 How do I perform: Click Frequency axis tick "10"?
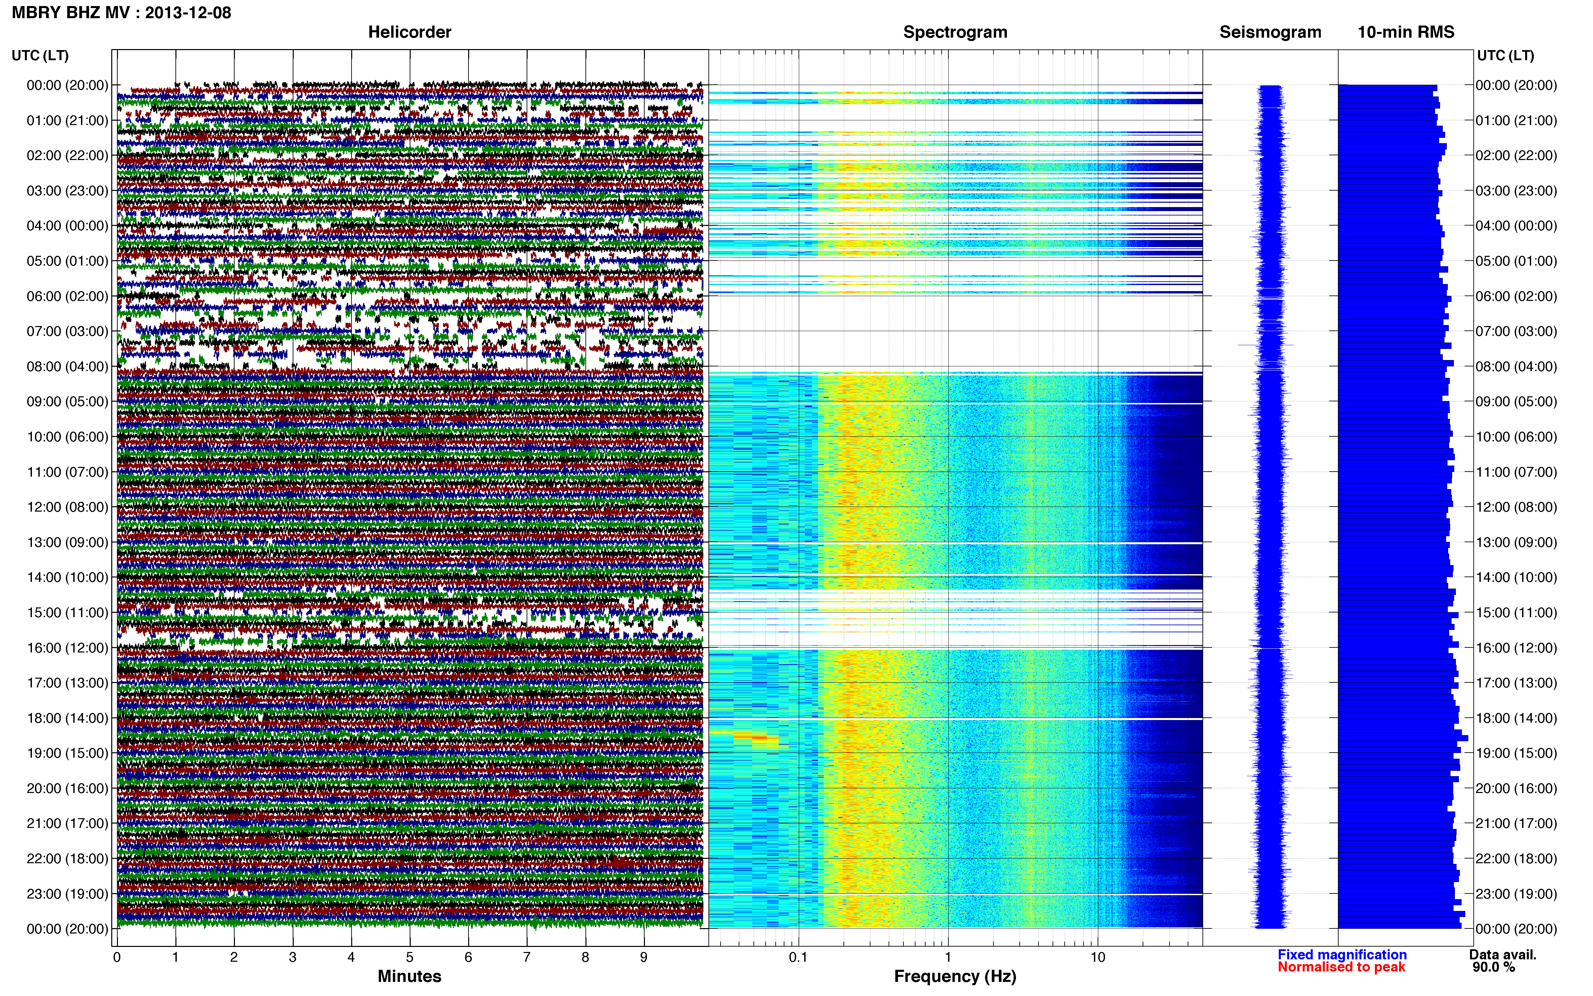(1098, 957)
